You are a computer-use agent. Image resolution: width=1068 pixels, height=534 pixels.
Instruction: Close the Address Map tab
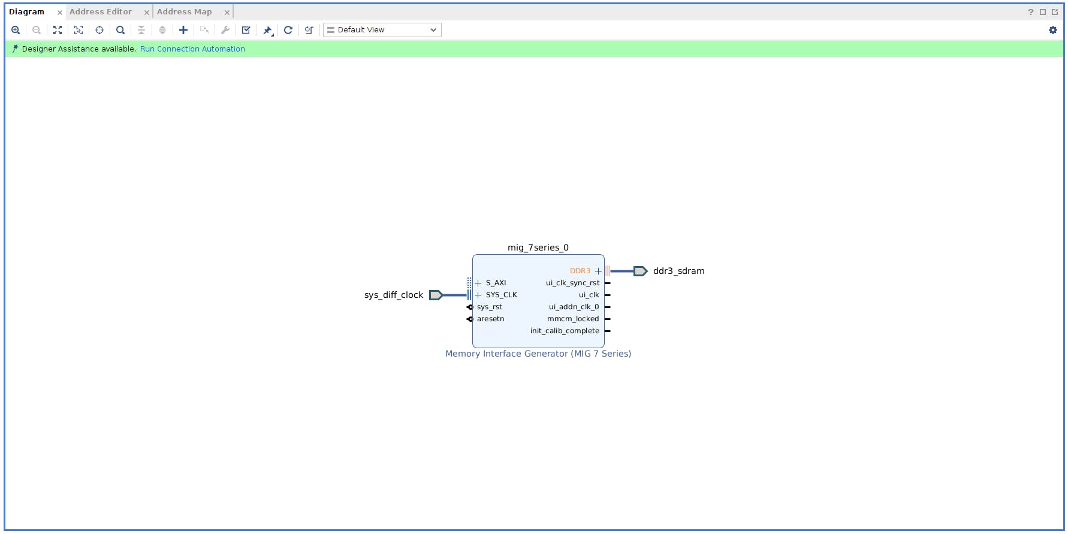click(227, 13)
